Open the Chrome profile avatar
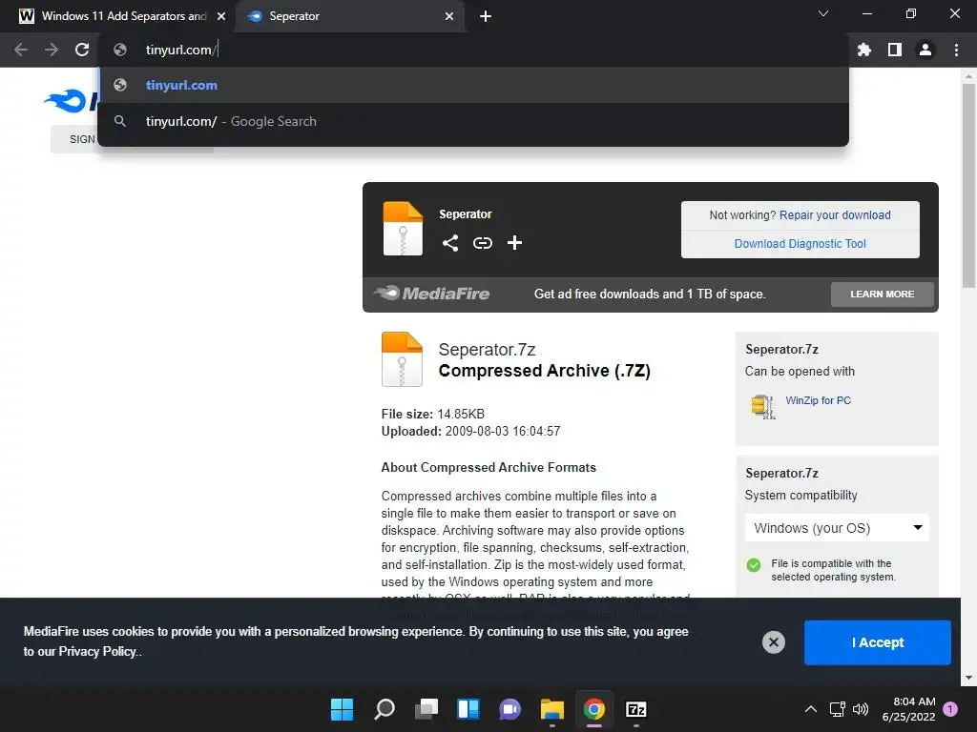Screen dimensions: 977x732 click(x=925, y=50)
